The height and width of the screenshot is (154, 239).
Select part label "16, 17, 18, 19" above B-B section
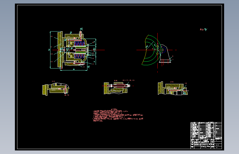point(128,80)
